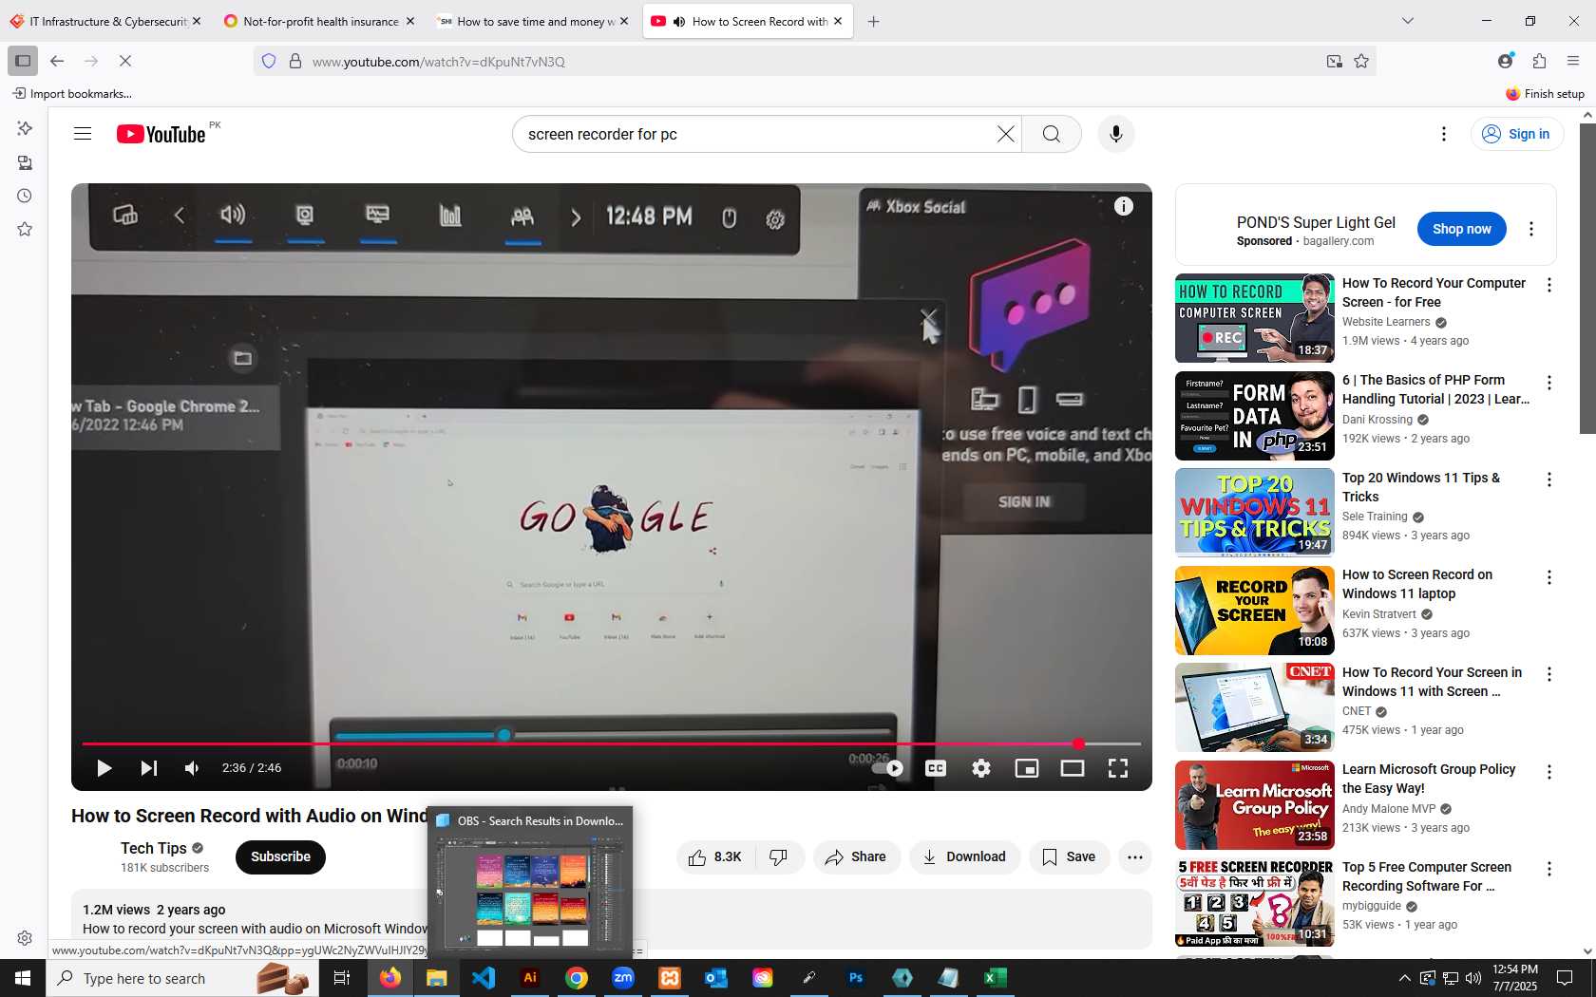The width and height of the screenshot is (1596, 997).
Task: Open the Top 20 Windows 11 Tips thumbnail
Action: pos(1255,513)
